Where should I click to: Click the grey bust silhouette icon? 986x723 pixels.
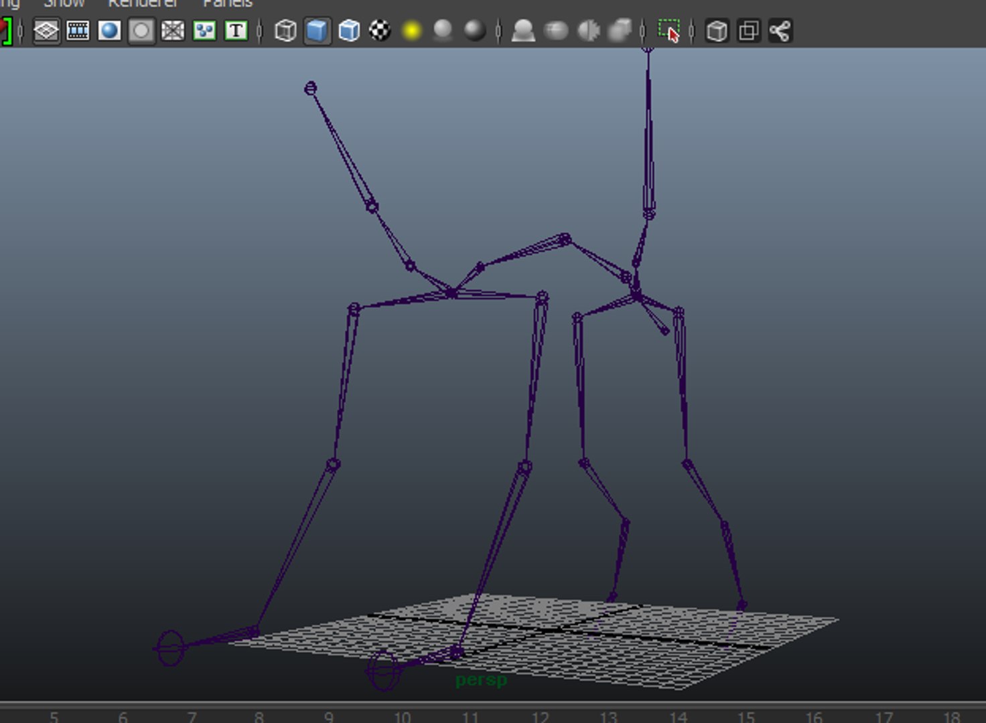click(x=523, y=31)
